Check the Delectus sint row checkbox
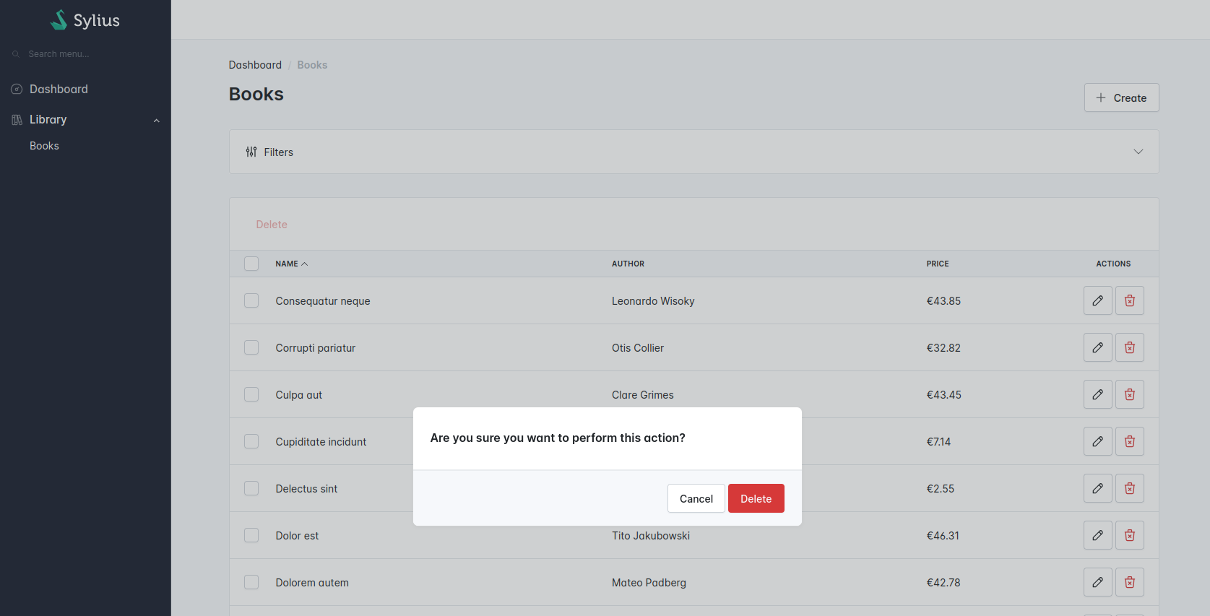The height and width of the screenshot is (616, 1210). [x=251, y=488]
